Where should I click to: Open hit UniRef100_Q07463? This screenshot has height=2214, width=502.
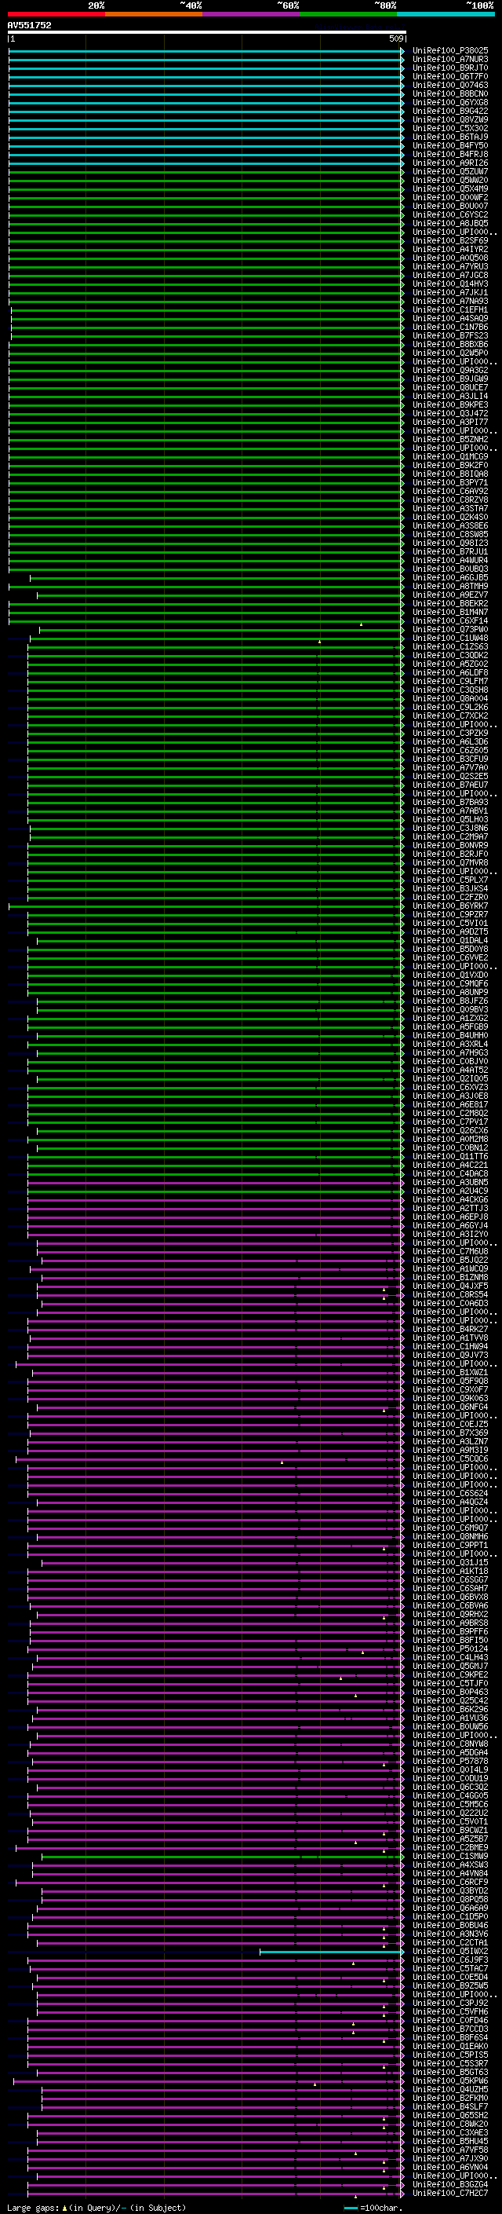[450, 85]
